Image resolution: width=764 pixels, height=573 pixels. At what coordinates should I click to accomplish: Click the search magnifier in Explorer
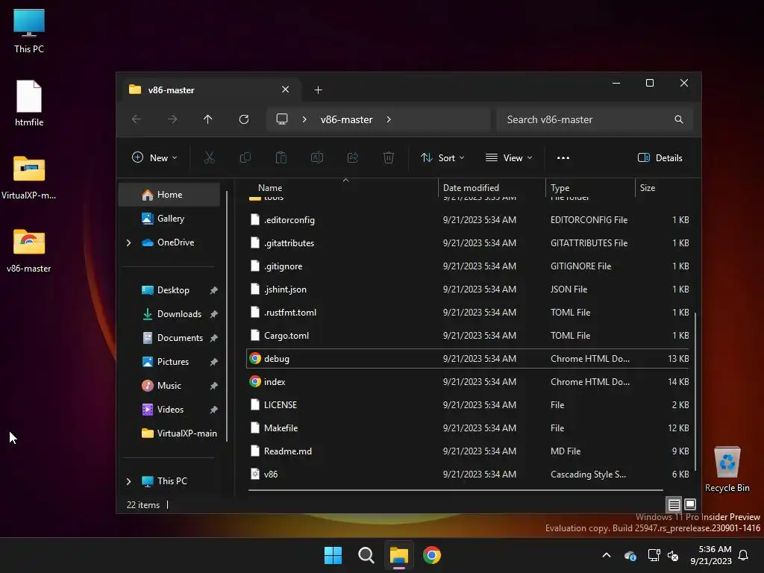[679, 119]
